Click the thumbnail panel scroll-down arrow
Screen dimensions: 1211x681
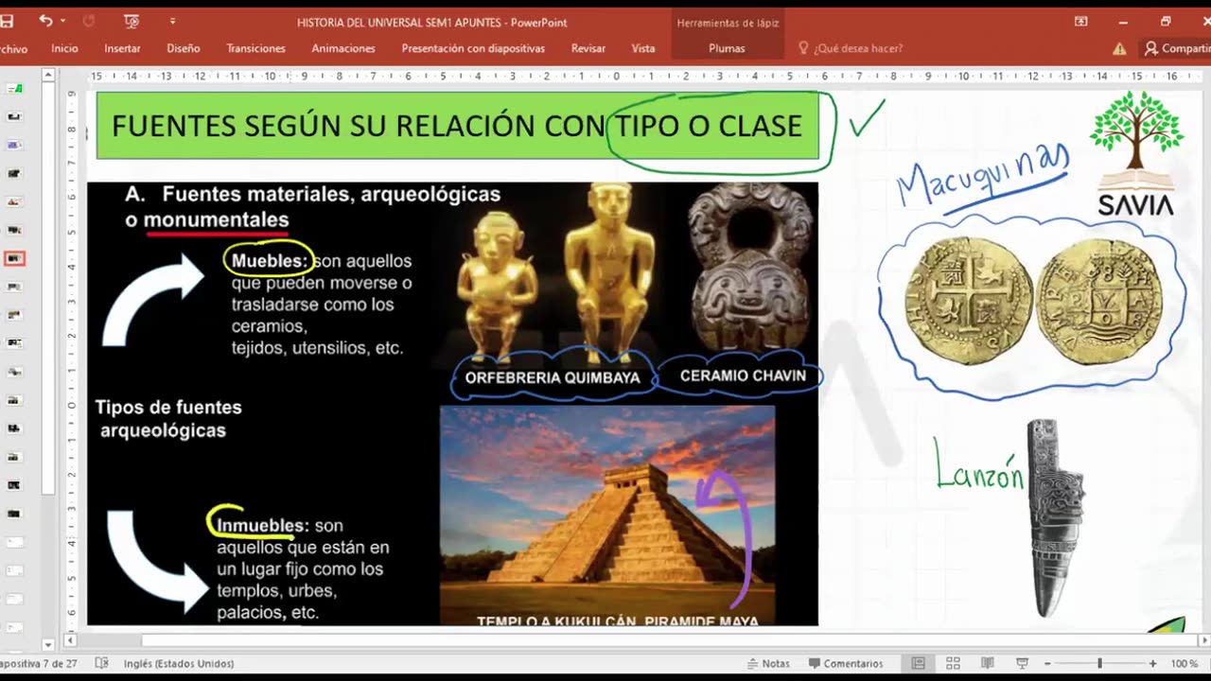coord(48,644)
